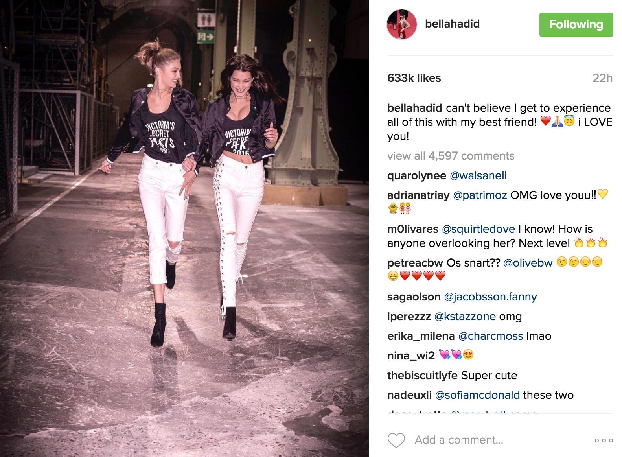The height and width of the screenshot is (457, 622).
Task: Click the post photo of two models
Action: [x=184, y=228]
